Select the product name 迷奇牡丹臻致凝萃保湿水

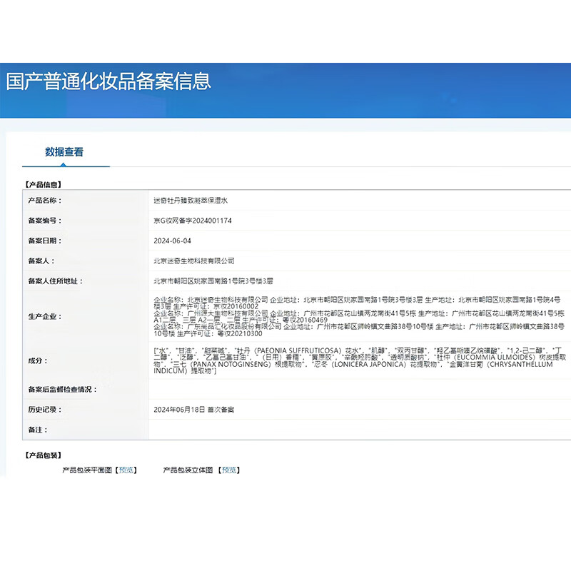[191, 201]
